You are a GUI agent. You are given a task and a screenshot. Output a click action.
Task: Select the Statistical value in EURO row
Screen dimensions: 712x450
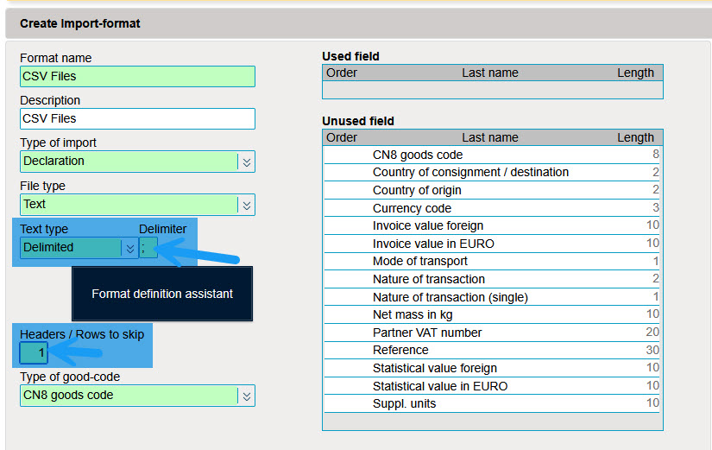492,386
